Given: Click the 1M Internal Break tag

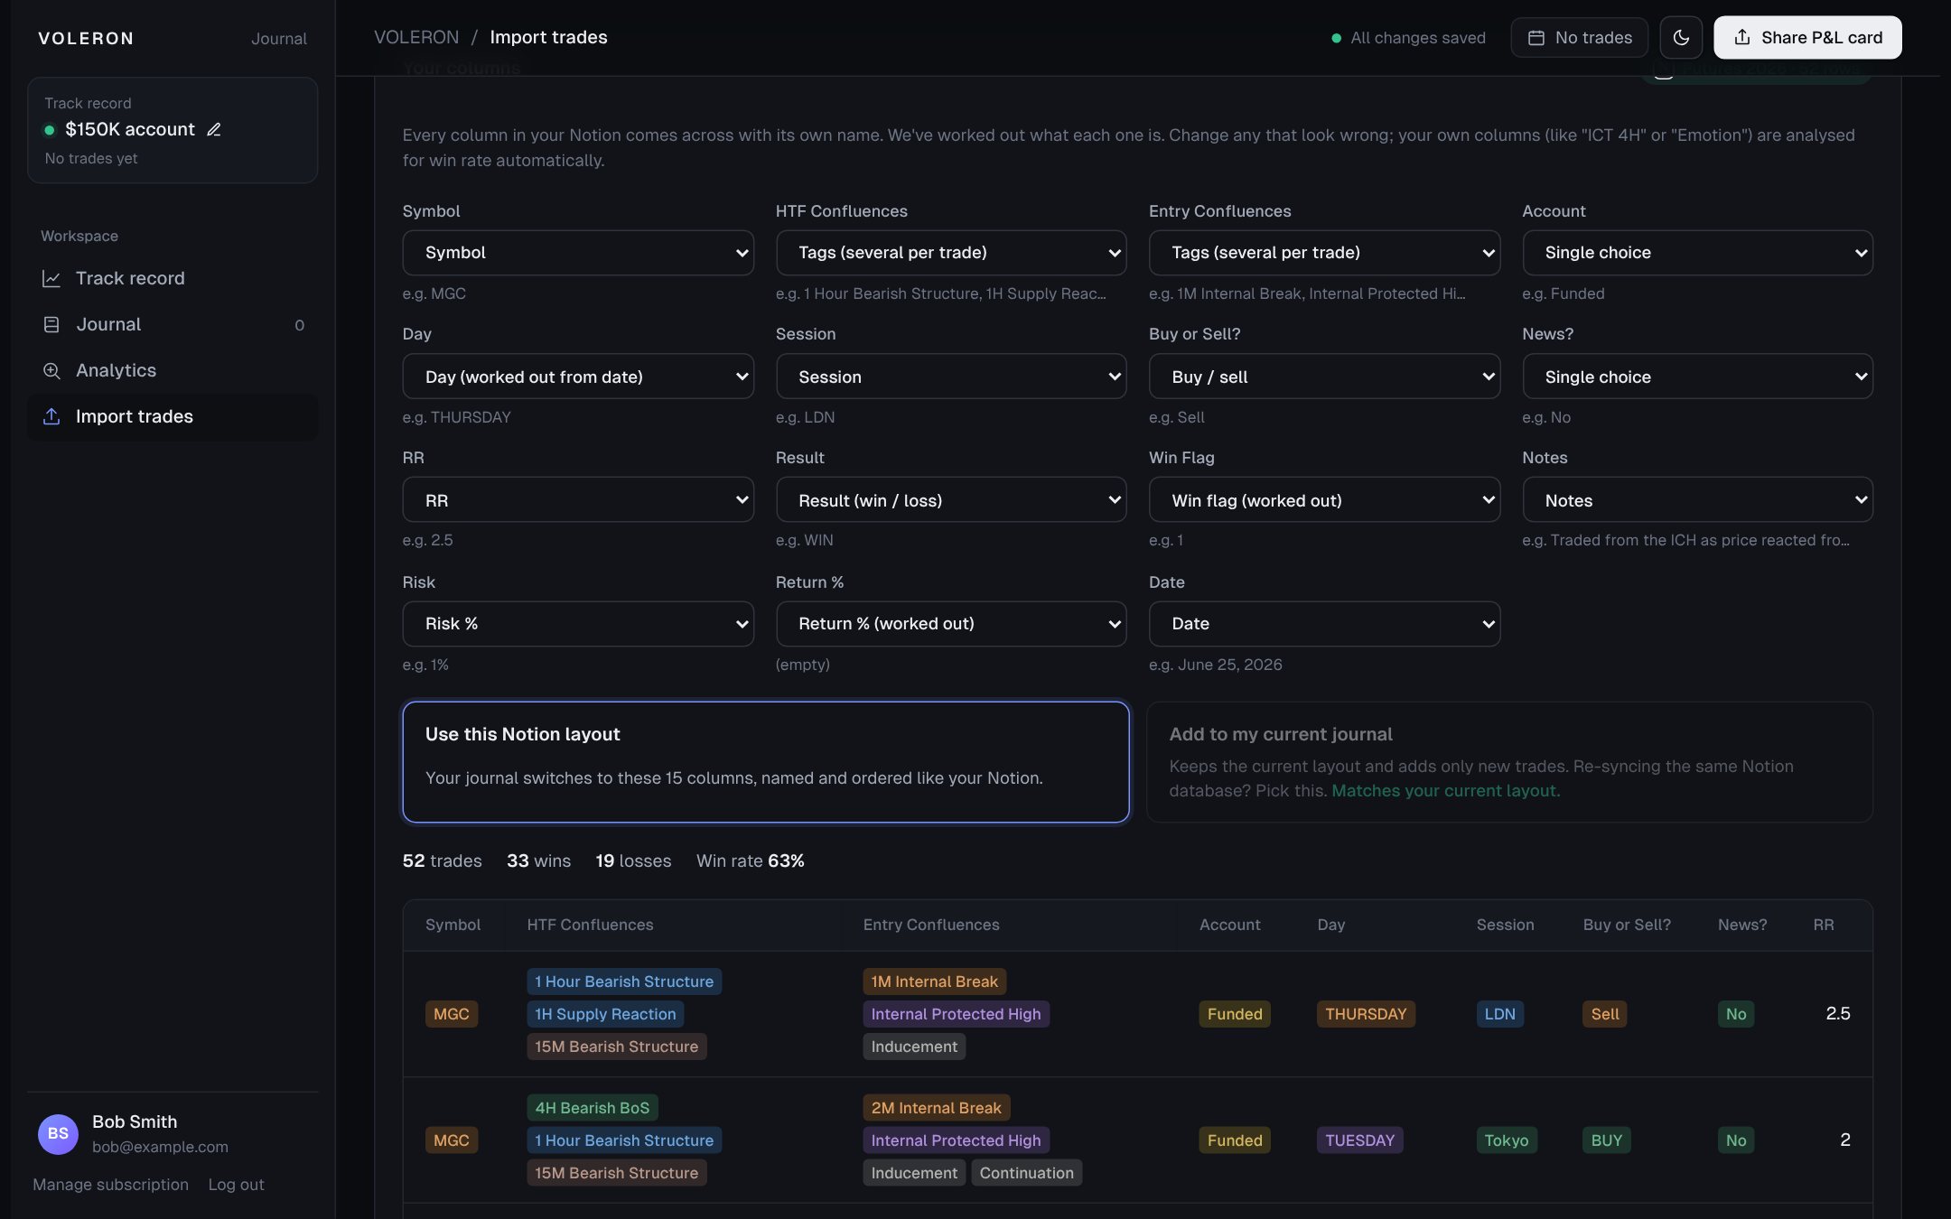Looking at the screenshot, I should coord(934,982).
